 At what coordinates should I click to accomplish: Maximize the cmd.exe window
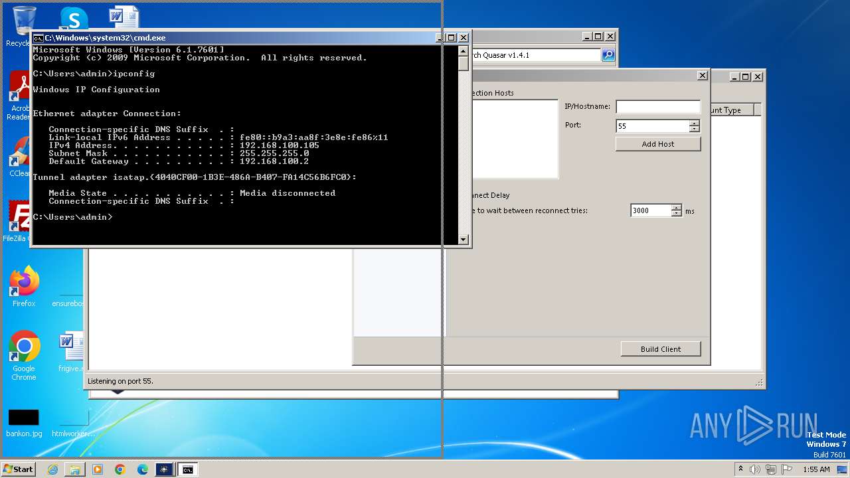click(x=451, y=38)
